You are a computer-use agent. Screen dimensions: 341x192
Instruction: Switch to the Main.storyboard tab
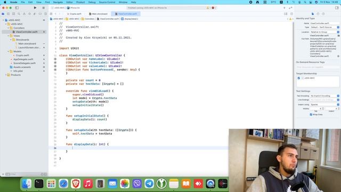(98, 14)
